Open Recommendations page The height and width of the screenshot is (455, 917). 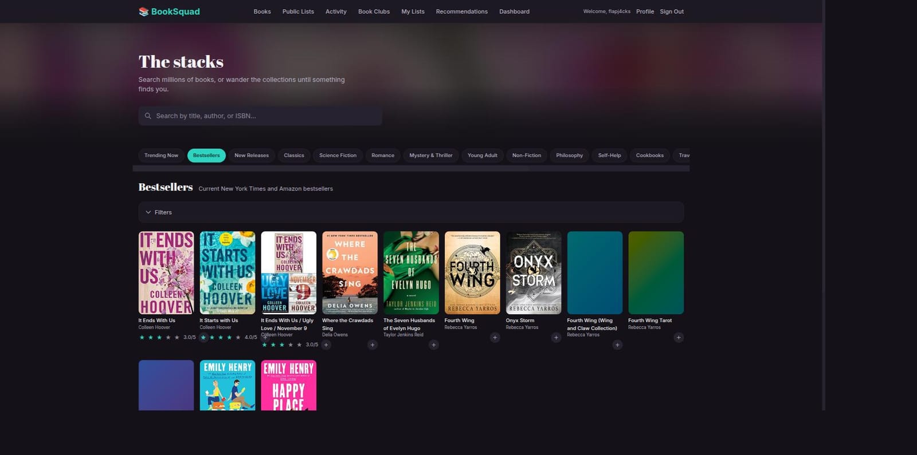(461, 11)
